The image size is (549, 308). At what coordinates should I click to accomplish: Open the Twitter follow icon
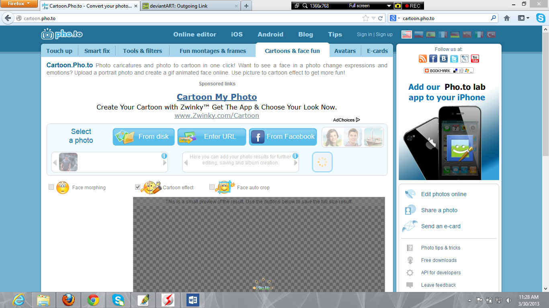pos(454,59)
